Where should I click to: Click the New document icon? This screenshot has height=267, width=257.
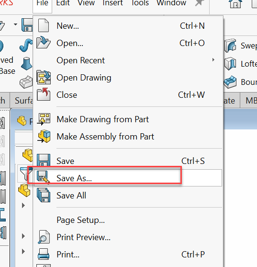(44, 25)
